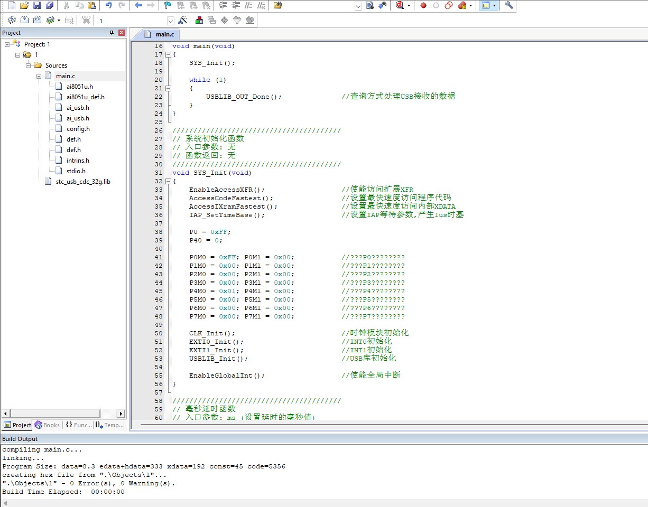The height and width of the screenshot is (507, 648).
Task: Build the target files
Action: tap(24, 20)
